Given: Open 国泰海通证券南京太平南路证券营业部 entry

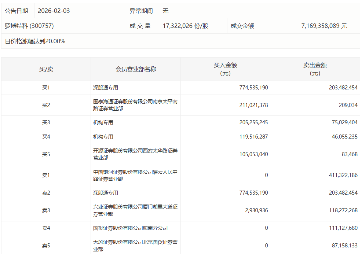Looking at the screenshot, I should (x=135, y=105).
